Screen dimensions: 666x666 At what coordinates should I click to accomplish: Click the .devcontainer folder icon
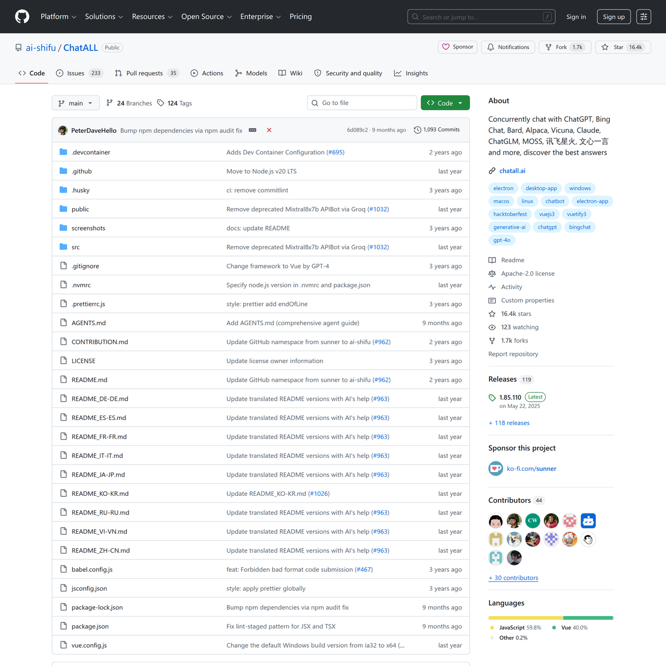click(x=63, y=152)
